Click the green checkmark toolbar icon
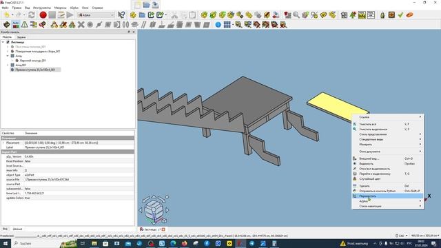Screen dimensions: 441x248 tap(400, 15)
